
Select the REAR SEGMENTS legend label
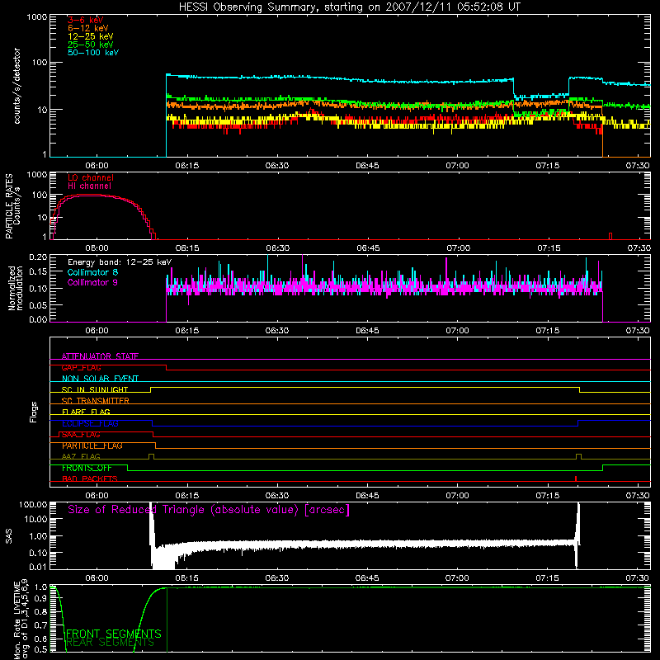[111, 643]
